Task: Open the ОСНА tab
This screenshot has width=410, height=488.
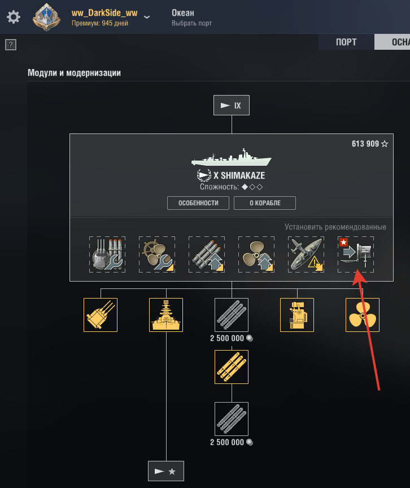Action: point(392,42)
